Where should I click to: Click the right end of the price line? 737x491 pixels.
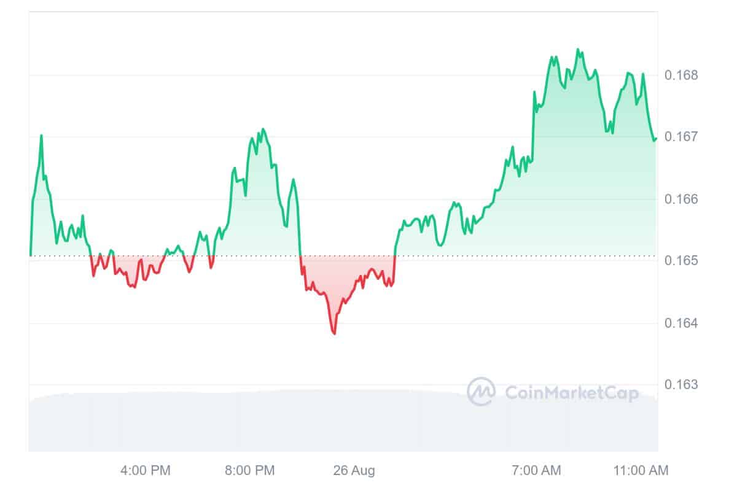point(655,139)
